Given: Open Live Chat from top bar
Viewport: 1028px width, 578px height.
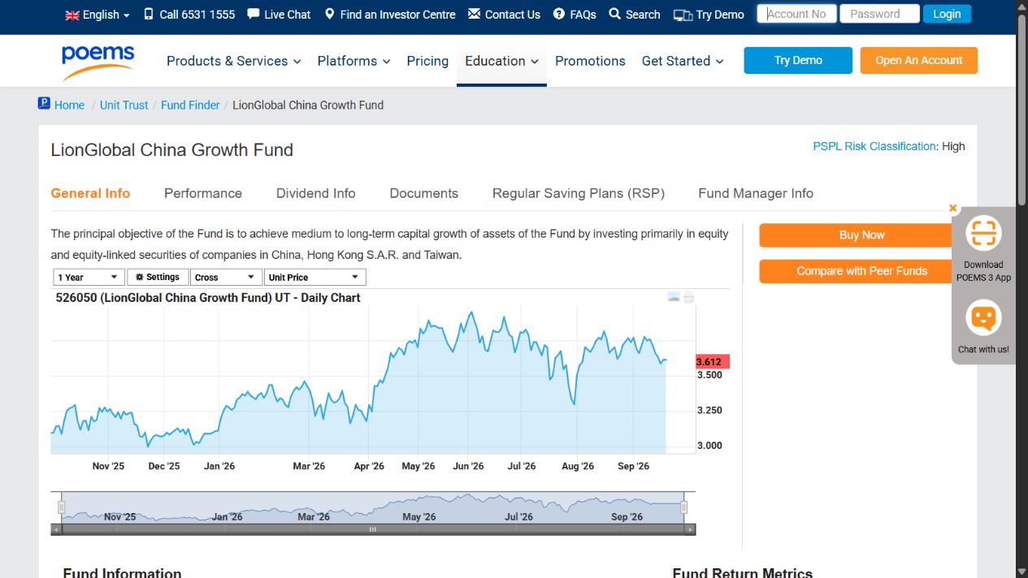Looking at the screenshot, I should [279, 14].
